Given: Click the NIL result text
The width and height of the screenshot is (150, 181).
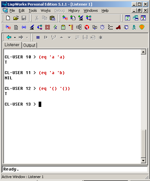Looking at the screenshot, I should pyautogui.click(x=9, y=78).
